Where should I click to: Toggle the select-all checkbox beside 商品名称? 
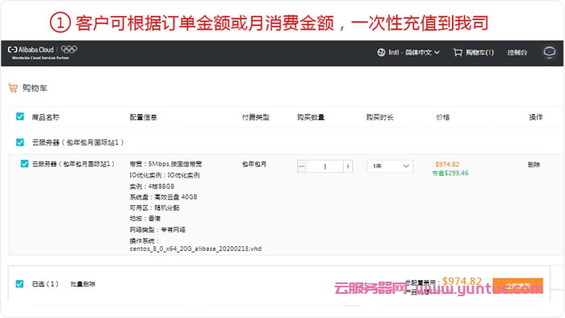[x=20, y=116]
